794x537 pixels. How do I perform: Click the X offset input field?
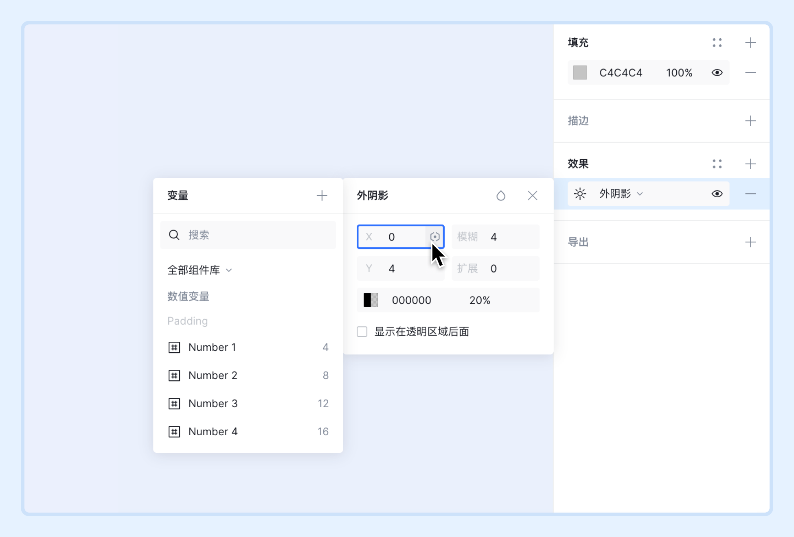(x=400, y=237)
